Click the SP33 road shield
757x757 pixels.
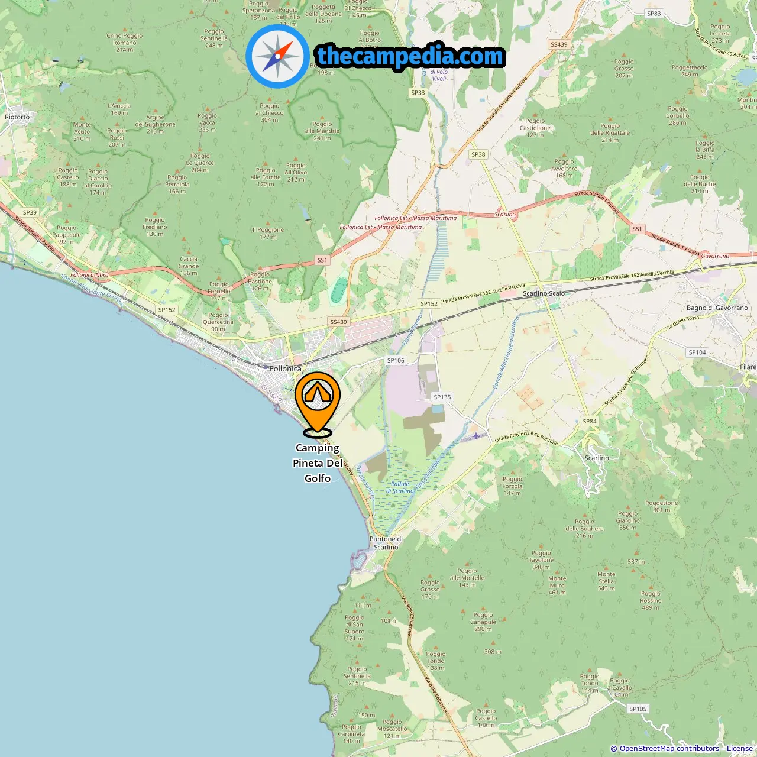[x=418, y=92]
